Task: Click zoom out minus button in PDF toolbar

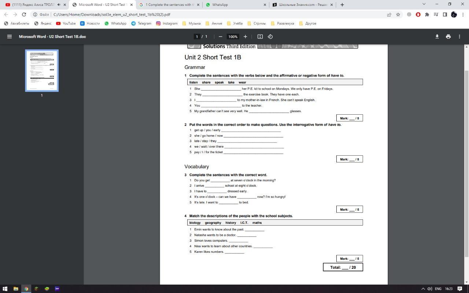Action: tap(220, 37)
